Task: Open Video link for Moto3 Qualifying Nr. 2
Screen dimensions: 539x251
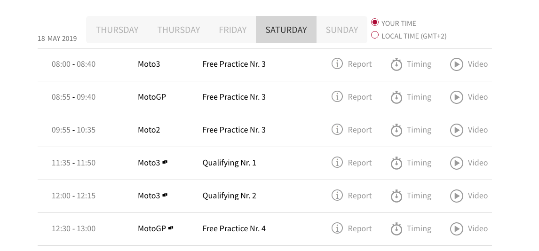Action: coord(477,196)
